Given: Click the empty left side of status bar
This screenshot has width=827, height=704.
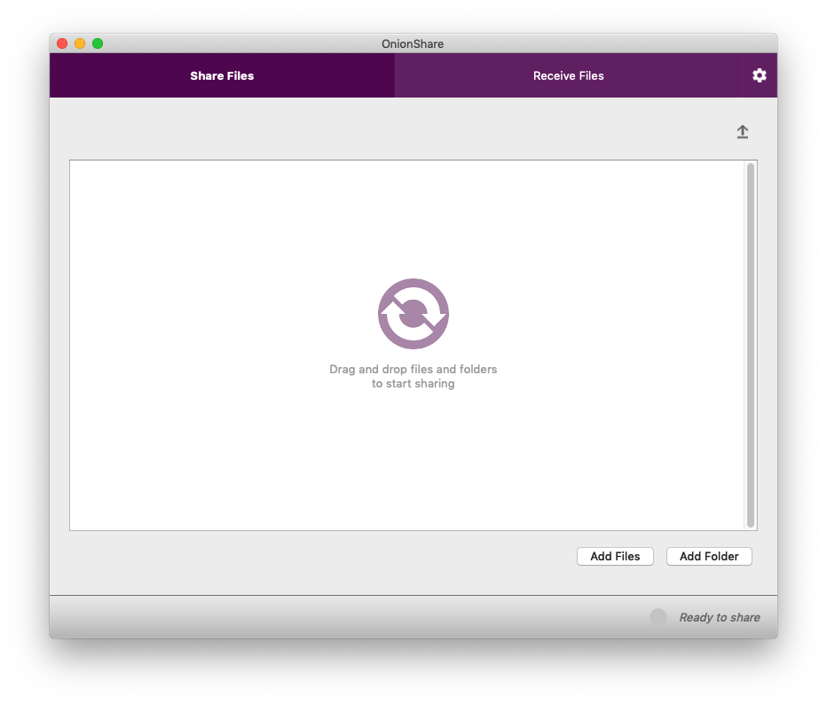Looking at the screenshot, I should (x=266, y=617).
